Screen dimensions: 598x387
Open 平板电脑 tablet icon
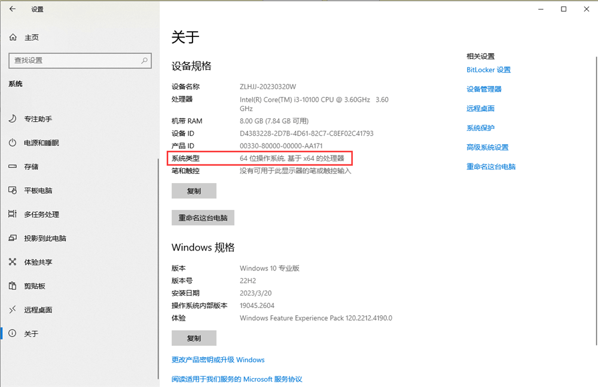pyautogui.click(x=13, y=191)
